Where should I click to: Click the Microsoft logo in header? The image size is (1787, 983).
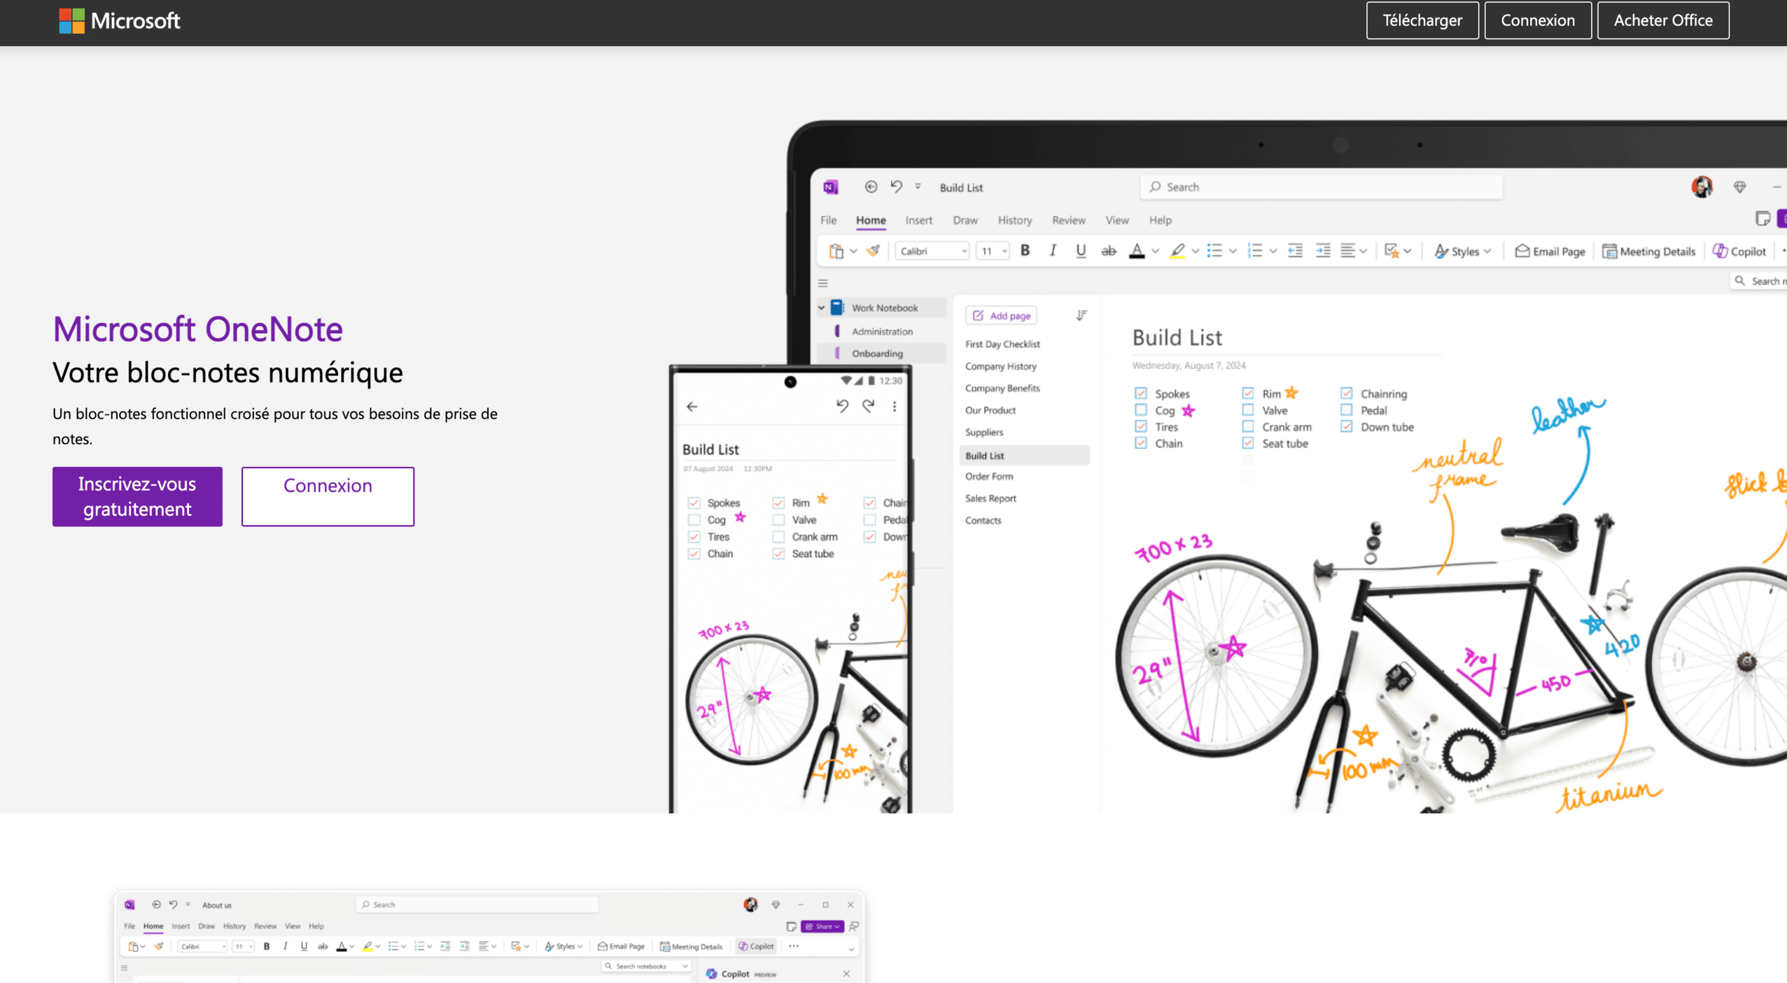[x=120, y=20]
